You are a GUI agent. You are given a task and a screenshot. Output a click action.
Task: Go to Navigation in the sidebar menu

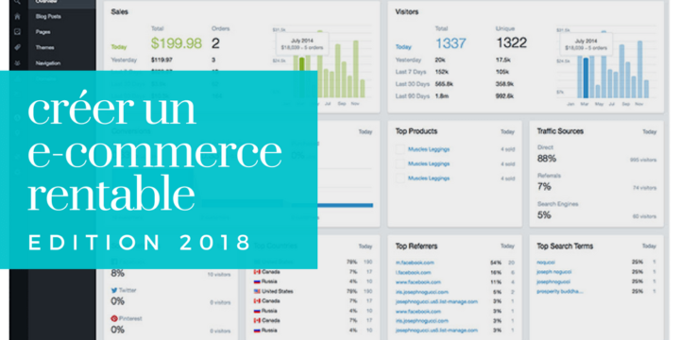tap(48, 63)
